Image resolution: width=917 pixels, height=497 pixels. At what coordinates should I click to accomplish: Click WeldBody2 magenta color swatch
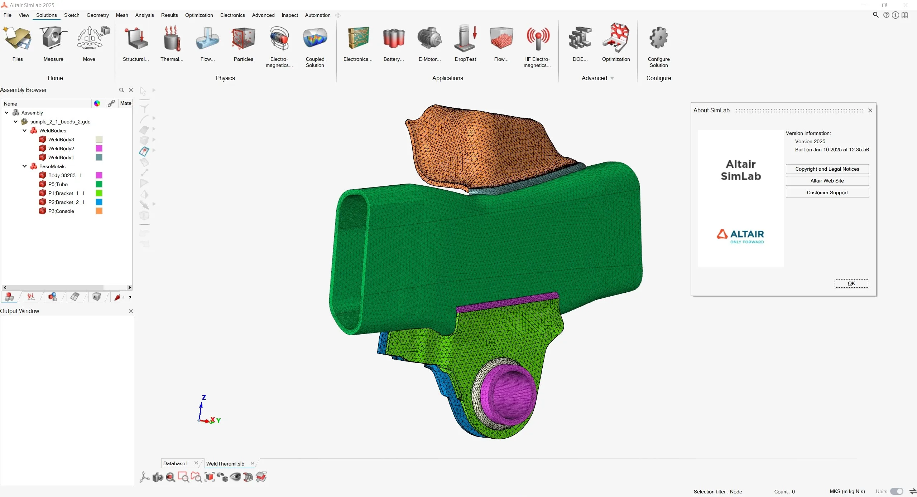99,148
